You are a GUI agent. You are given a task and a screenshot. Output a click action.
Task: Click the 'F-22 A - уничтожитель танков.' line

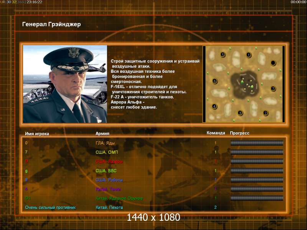(x=142, y=97)
